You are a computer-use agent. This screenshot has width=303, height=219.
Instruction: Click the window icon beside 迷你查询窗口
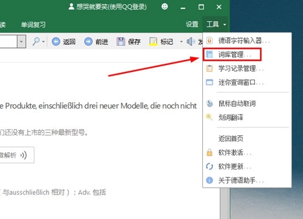pyautogui.click(x=209, y=83)
